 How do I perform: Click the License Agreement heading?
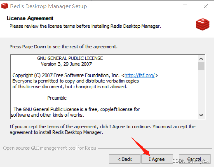tap(30, 18)
